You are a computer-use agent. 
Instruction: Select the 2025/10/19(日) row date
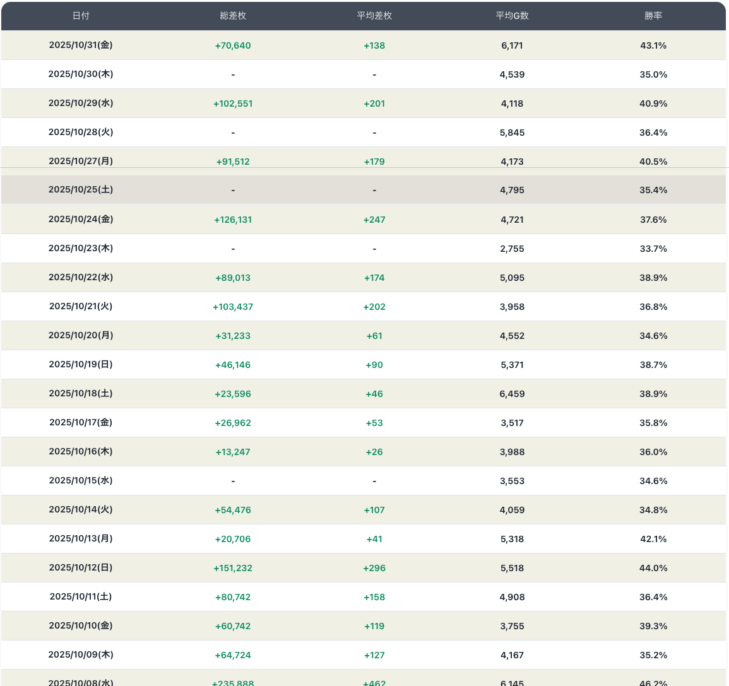pyautogui.click(x=81, y=365)
